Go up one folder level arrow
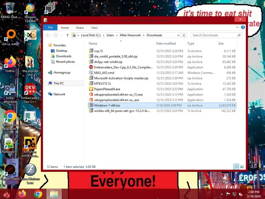Viewport: 265px width, 199px height. click(x=68, y=35)
